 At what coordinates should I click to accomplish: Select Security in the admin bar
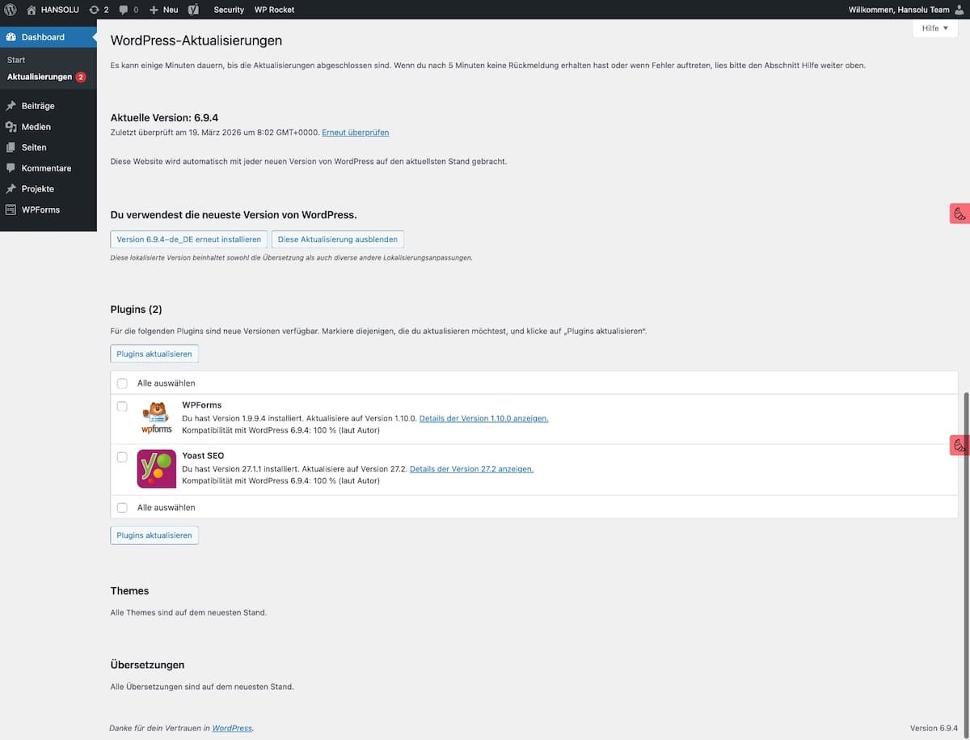click(x=228, y=10)
